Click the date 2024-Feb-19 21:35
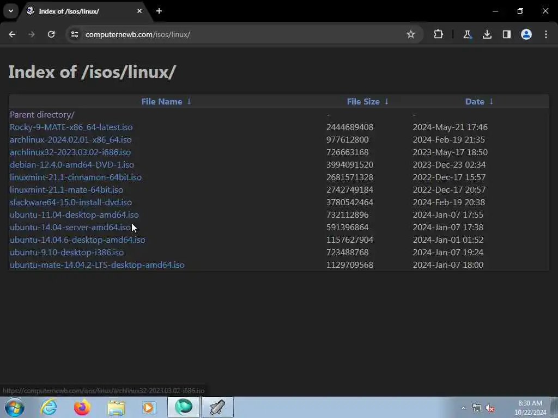 [449, 140]
